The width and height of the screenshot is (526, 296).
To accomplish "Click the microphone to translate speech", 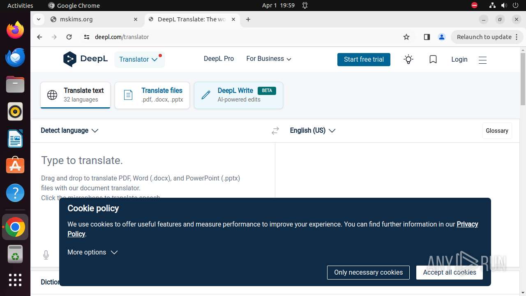I will click(46, 255).
